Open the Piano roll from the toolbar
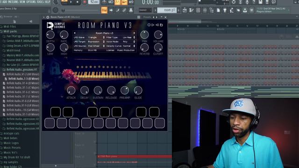This screenshot has width=299, height=168. (191, 10)
